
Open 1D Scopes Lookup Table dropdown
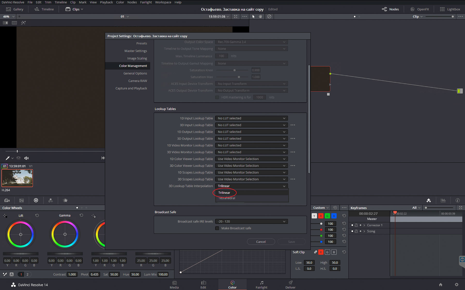(252, 172)
